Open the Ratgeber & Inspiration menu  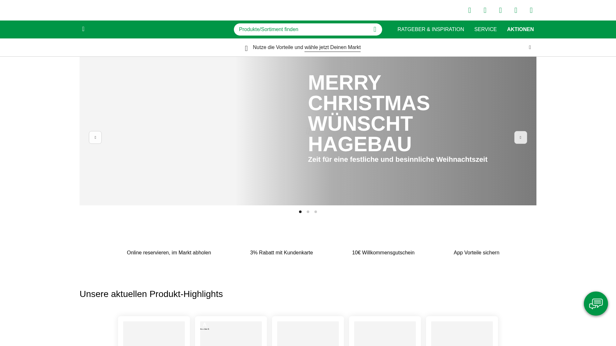[431, 29]
